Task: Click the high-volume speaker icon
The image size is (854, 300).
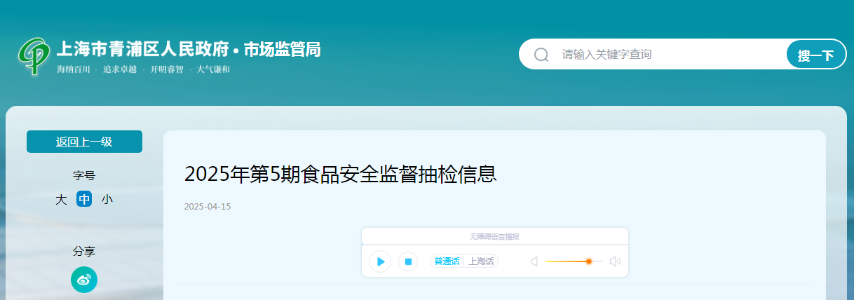Action: (x=615, y=261)
